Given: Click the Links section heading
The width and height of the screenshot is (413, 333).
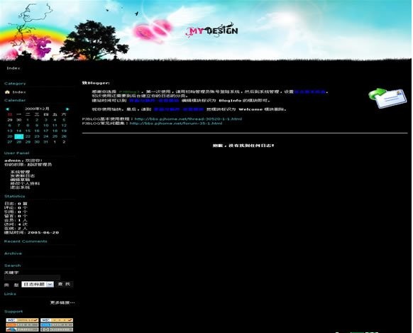Looking at the screenshot, I should pos(10,294).
